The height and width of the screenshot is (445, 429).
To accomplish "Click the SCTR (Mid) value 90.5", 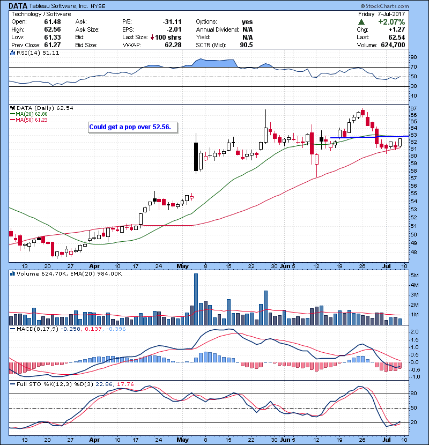I will [x=246, y=45].
